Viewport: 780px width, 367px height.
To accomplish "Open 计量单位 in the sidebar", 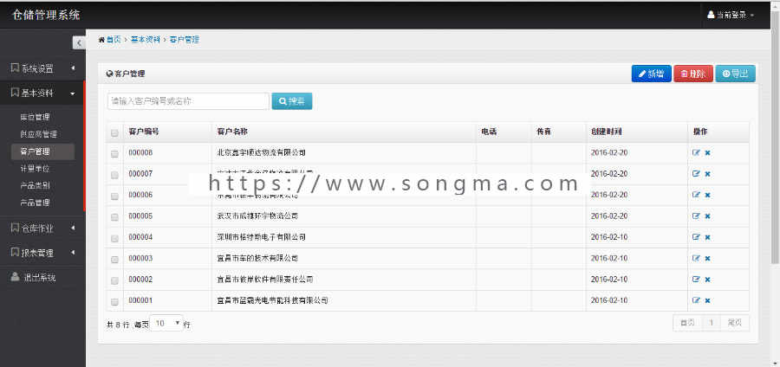I will (35, 169).
